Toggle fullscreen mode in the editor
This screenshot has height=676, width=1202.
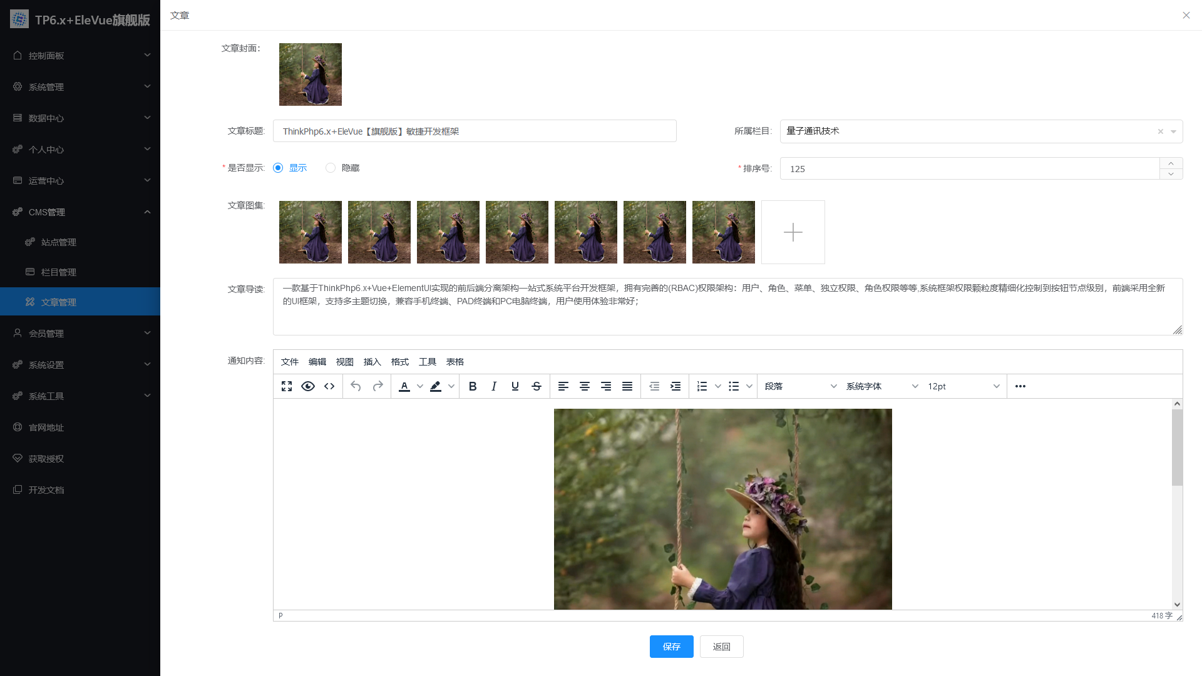(x=287, y=386)
